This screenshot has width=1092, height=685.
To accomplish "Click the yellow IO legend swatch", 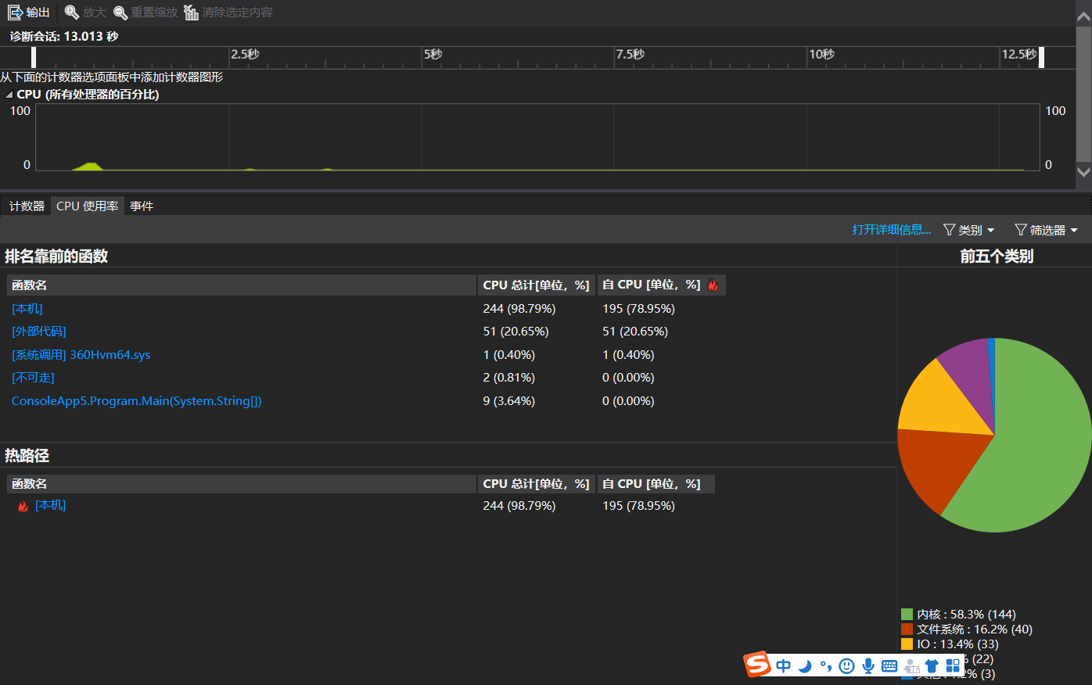I will pos(907,644).
